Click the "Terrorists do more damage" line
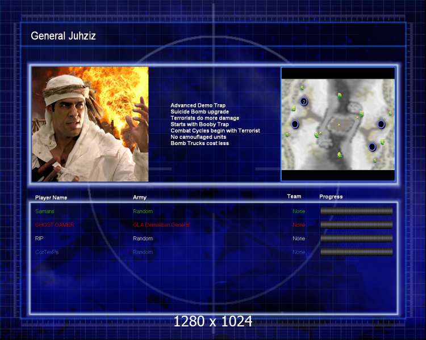426x340 pixels. click(205, 118)
